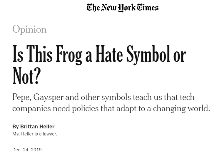Click The New York Times masthead logo
This screenshot has height=161, width=219.
click(x=123, y=8)
